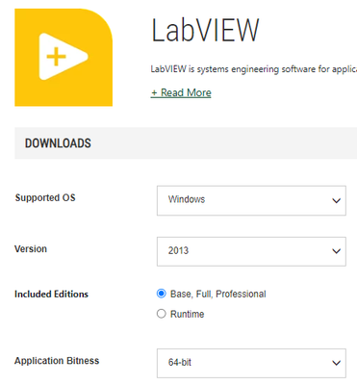Image resolution: width=357 pixels, height=385 pixels.
Task: Open the Read More link
Action: (x=181, y=92)
